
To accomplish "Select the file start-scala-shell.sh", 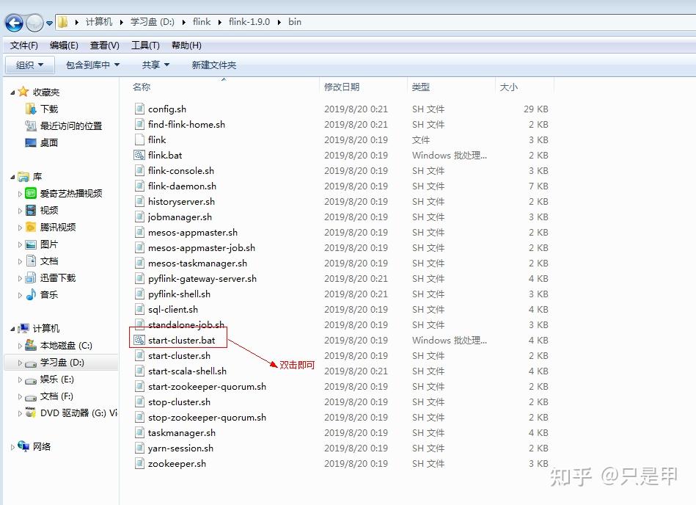I will pos(187,371).
